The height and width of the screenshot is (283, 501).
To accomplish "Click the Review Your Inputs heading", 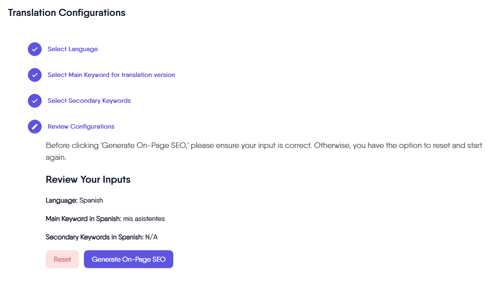I will point(88,180).
